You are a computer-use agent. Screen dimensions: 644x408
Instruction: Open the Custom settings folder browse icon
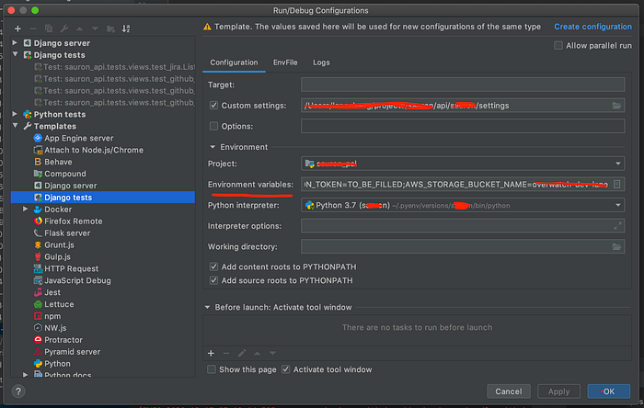tap(616, 106)
